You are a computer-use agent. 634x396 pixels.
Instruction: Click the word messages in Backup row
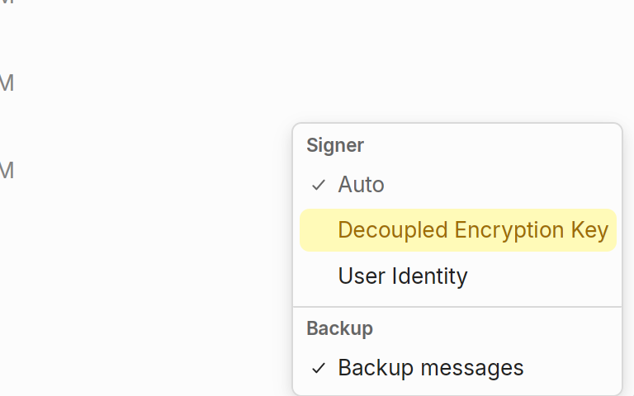click(481, 368)
